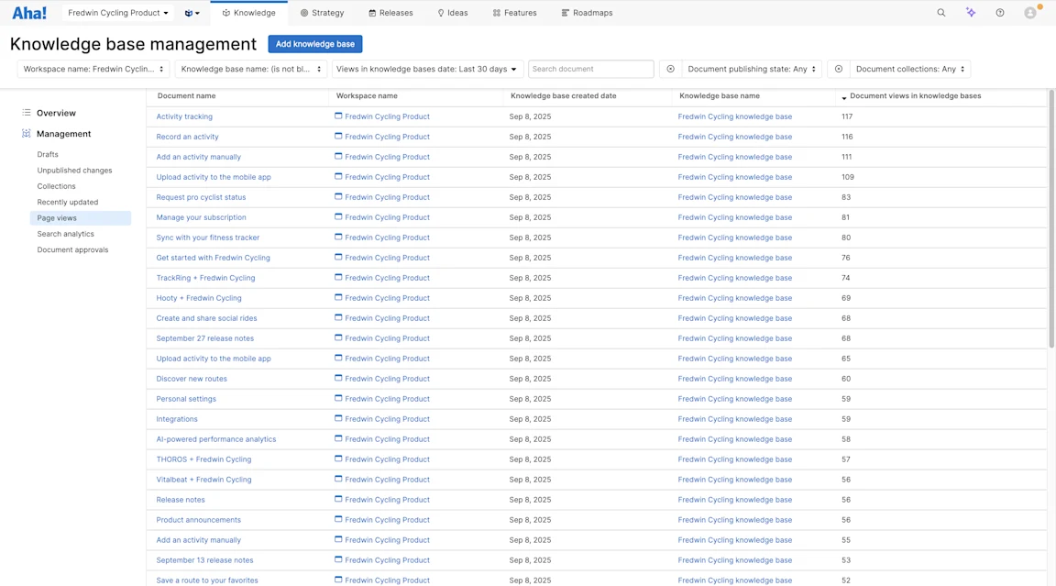Viewport: 1056px width, 586px height.
Task: Click the Knowledge base name column header
Action: tap(720, 95)
